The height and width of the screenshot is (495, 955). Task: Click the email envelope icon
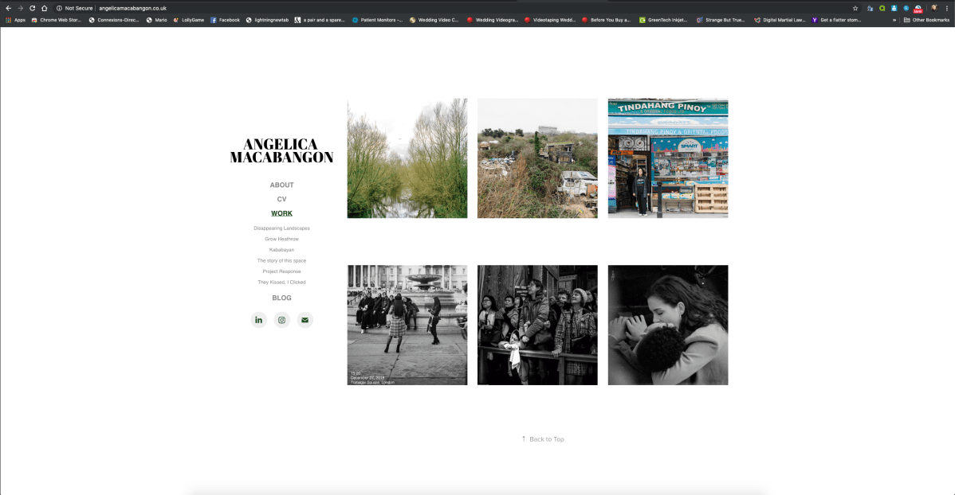click(x=305, y=319)
